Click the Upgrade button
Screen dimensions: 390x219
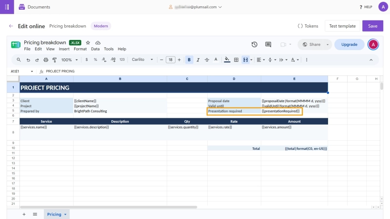pos(349,44)
